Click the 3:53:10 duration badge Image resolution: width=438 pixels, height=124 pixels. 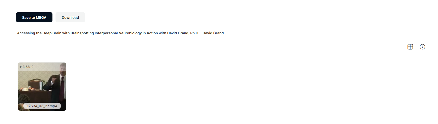pos(28,67)
